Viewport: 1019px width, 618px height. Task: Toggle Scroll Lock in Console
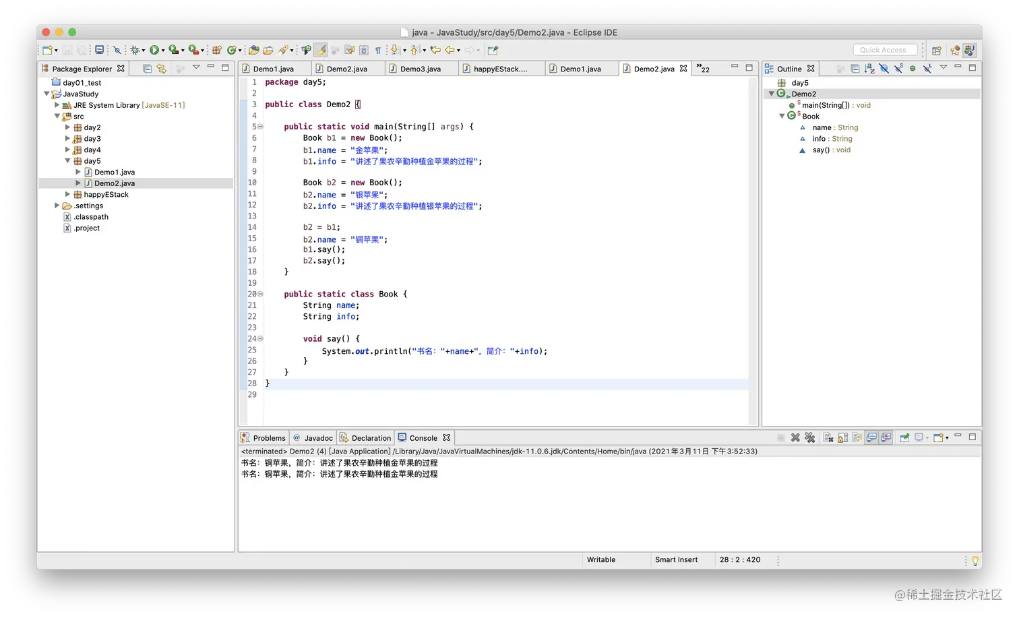tap(843, 437)
